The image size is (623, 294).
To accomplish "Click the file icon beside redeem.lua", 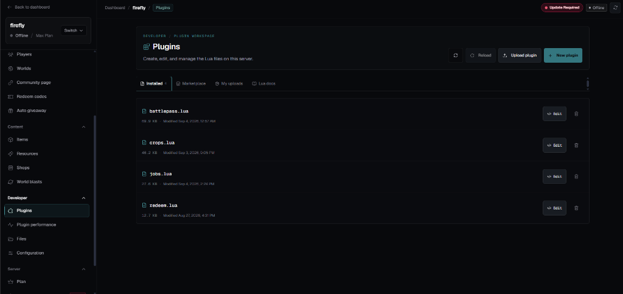I will pos(145,205).
